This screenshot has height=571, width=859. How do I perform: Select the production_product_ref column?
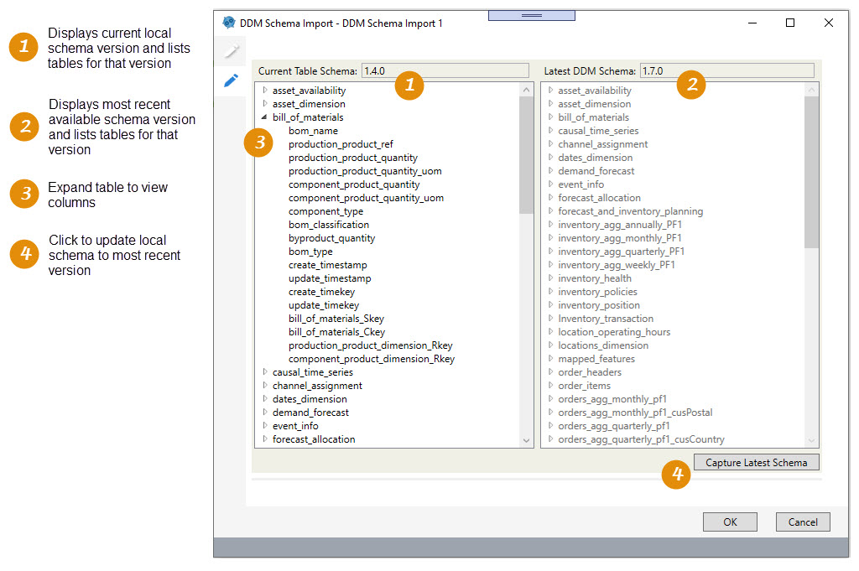click(x=341, y=144)
